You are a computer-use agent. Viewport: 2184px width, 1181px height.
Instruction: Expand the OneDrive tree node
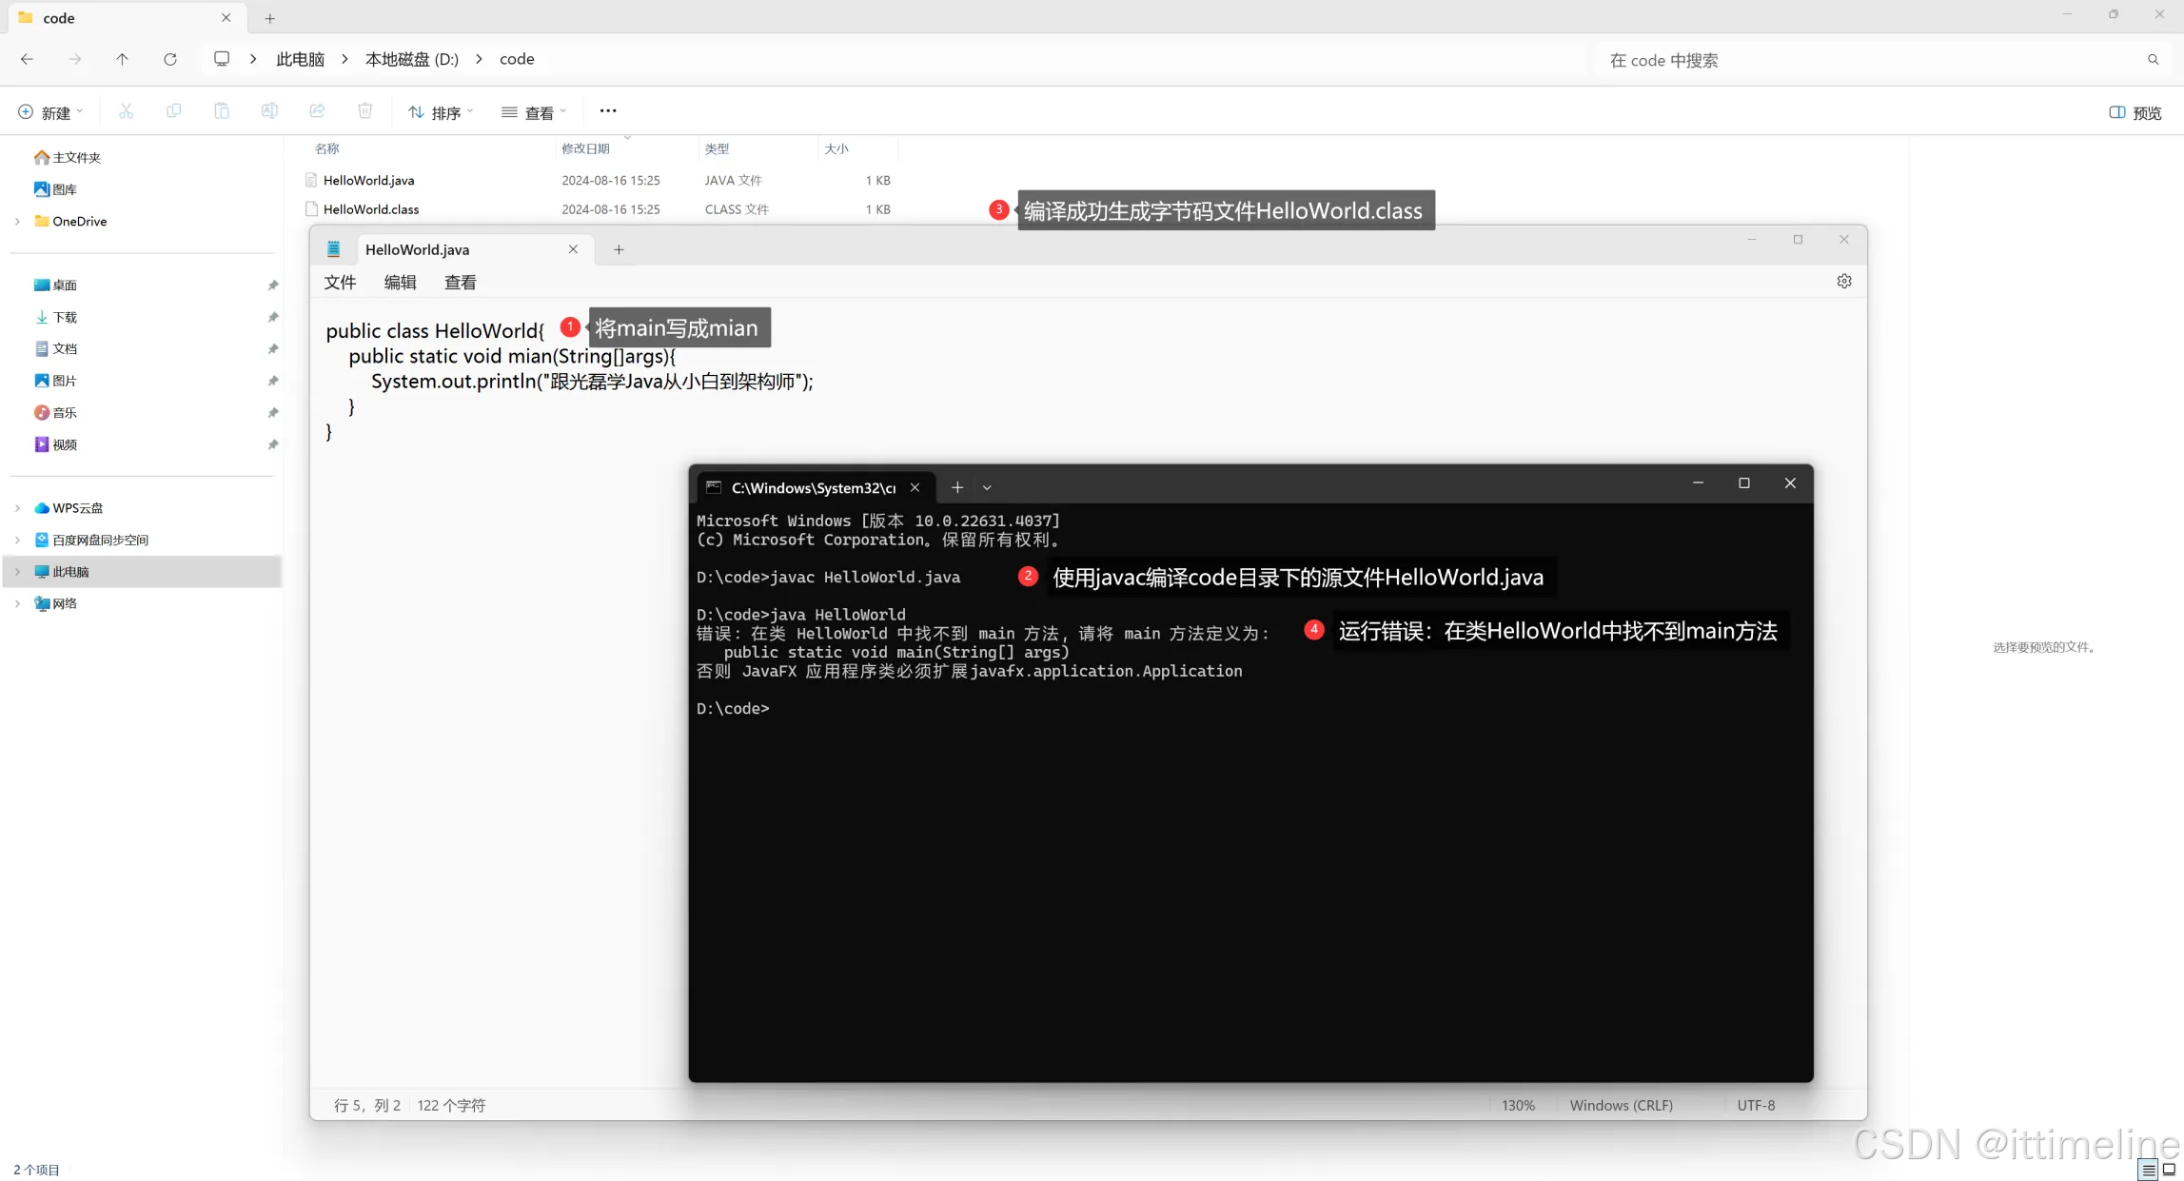coord(17,221)
